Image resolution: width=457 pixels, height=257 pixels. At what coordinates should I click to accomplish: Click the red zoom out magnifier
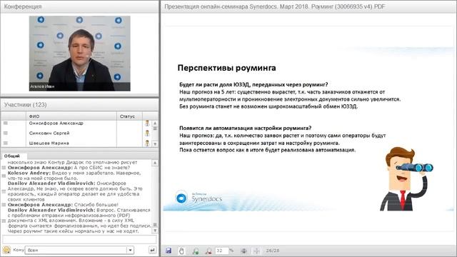point(208,251)
